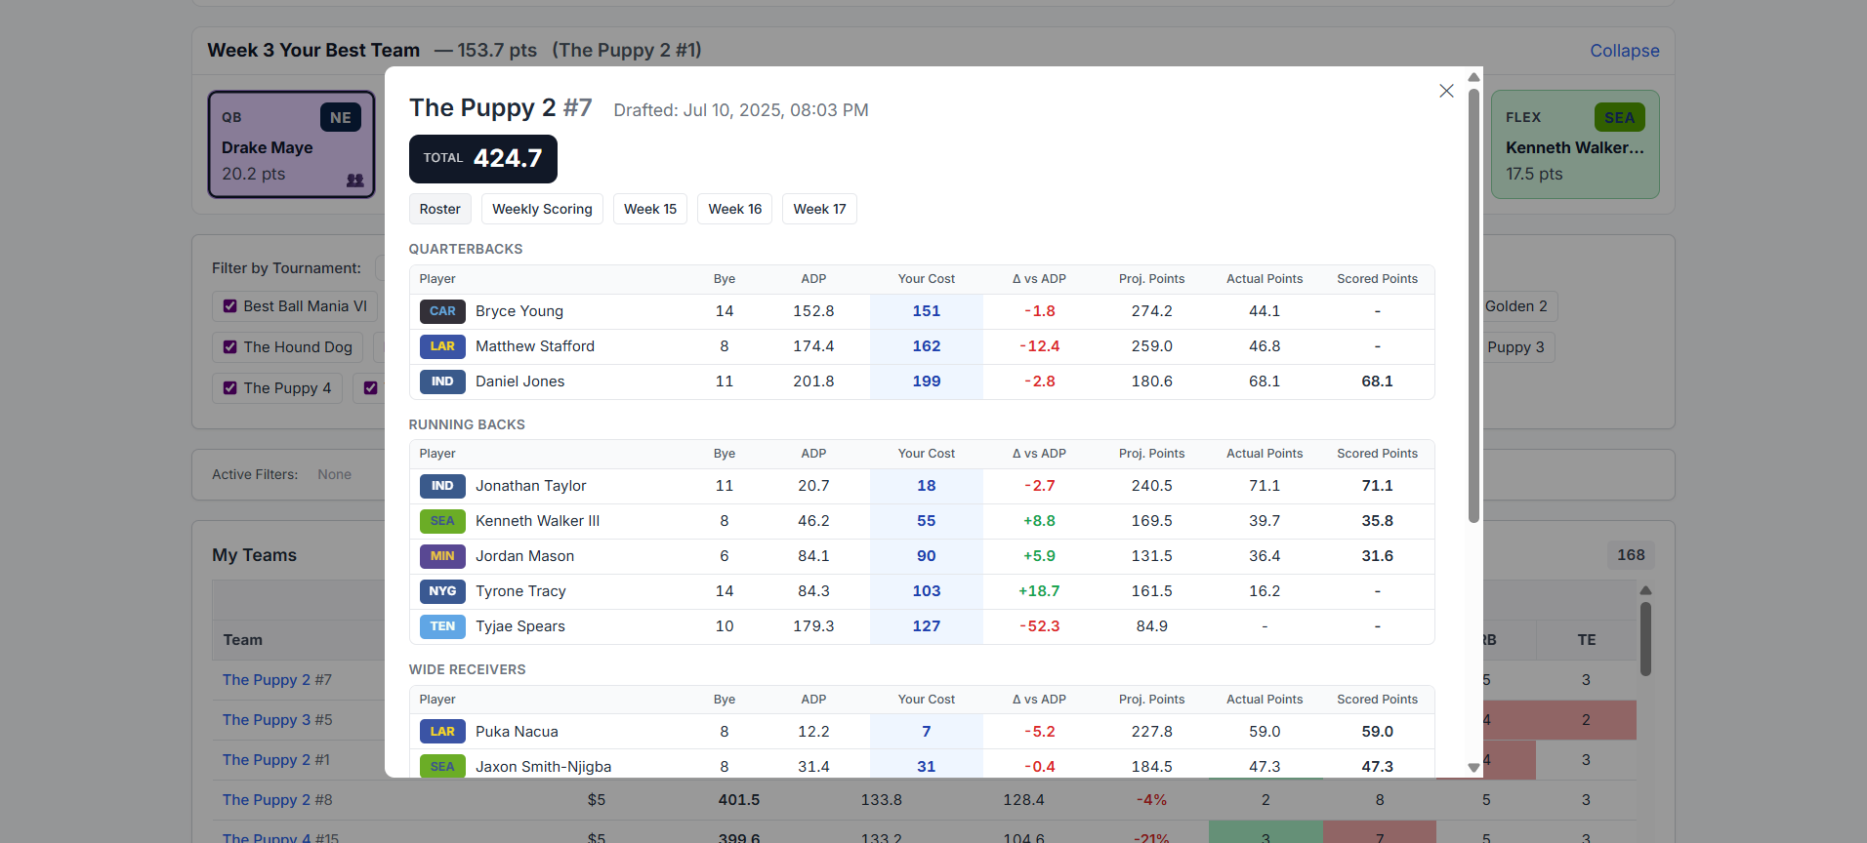Image resolution: width=1867 pixels, height=843 pixels.
Task: Click the NE team badge on QB card
Action: coord(340,118)
